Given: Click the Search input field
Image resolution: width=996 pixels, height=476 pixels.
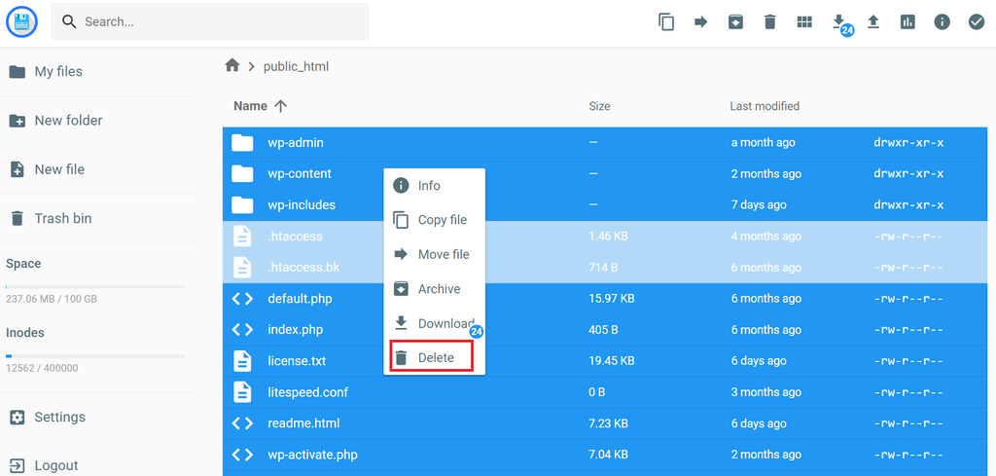Looking at the screenshot, I should tap(219, 21).
